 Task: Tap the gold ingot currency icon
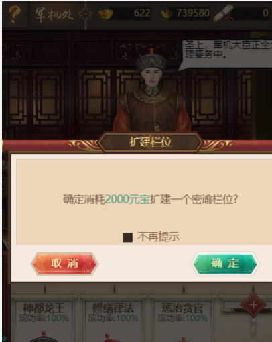tap(106, 13)
